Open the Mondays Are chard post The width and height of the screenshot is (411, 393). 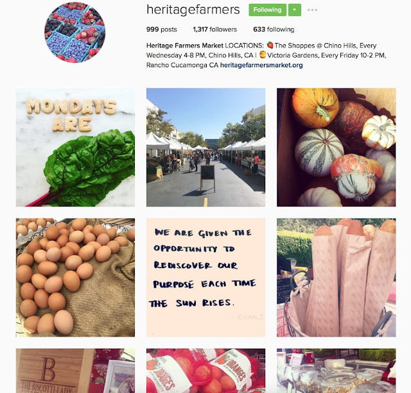point(75,147)
